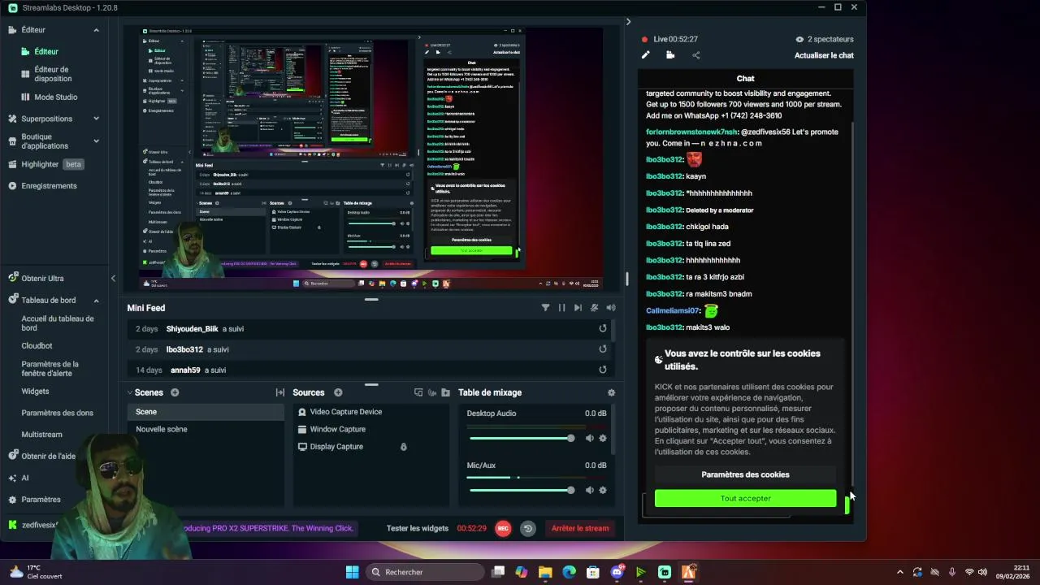The image size is (1040, 585).
Task: Share the stream icon
Action: coord(695,55)
